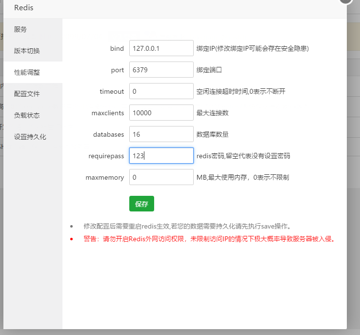360x335 pixels.
Task: Click the port label
Action: click(118, 70)
